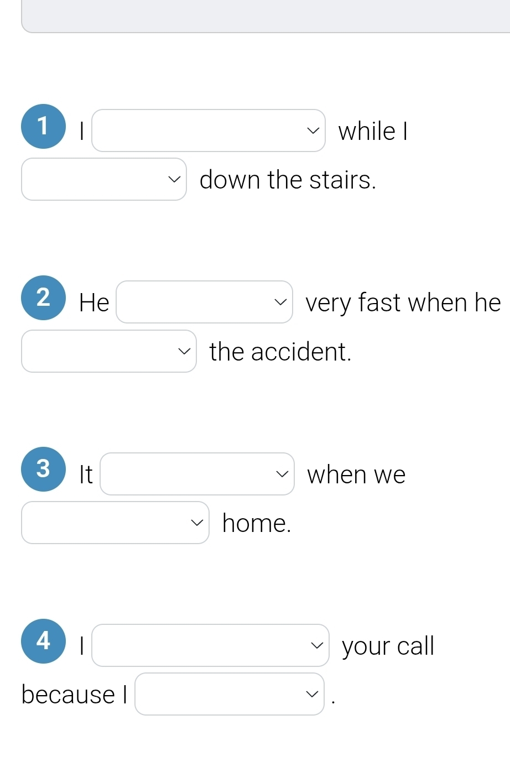Open dropdown after 'It' in question 3

coord(196,474)
